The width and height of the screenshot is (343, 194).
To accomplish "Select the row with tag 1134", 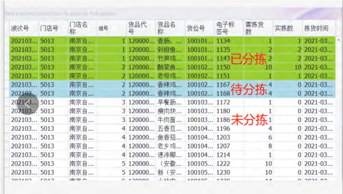I will (x=172, y=41).
